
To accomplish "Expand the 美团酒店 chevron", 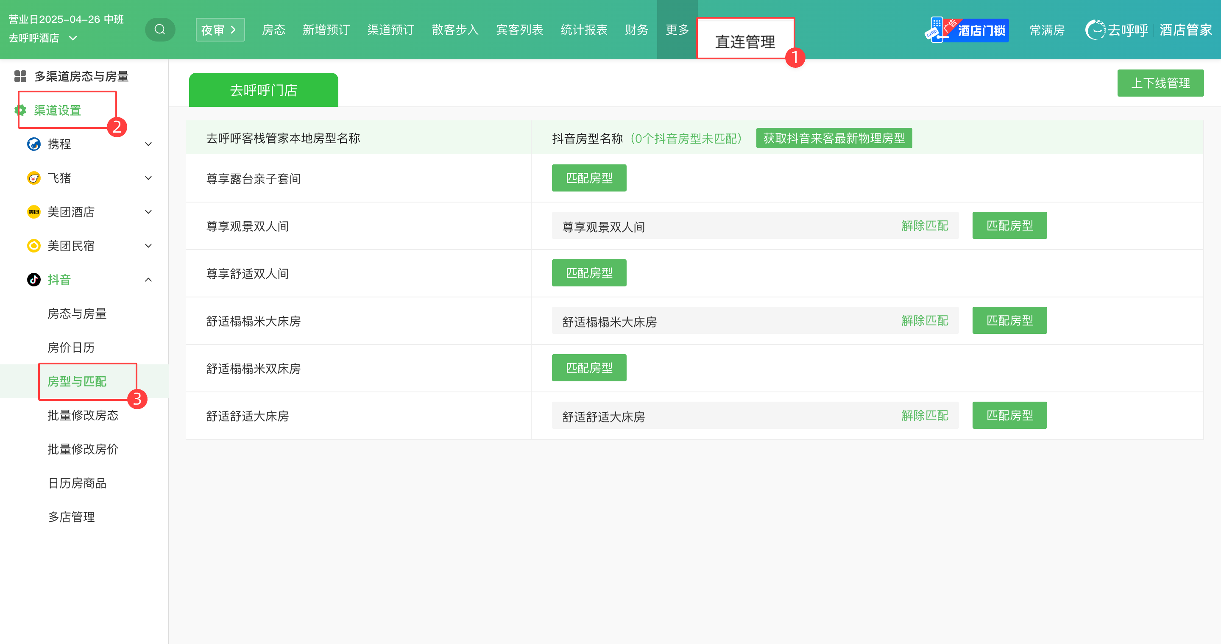I will coord(148,212).
